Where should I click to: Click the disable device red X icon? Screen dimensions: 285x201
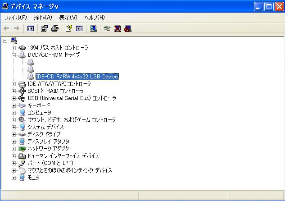coord(118,28)
